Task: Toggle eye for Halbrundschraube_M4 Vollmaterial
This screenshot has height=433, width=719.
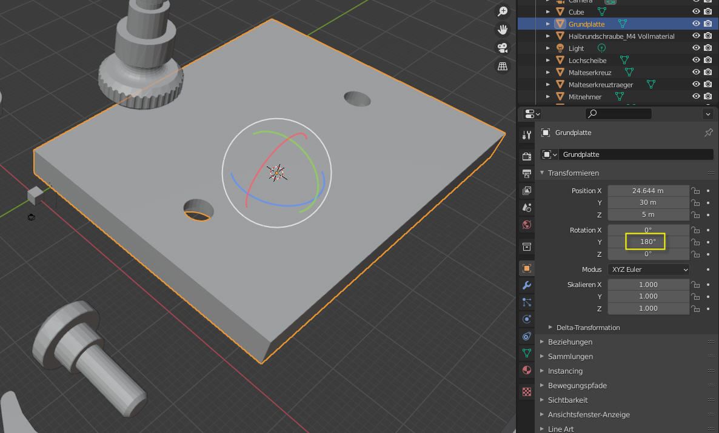Action: click(x=696, y=36)
